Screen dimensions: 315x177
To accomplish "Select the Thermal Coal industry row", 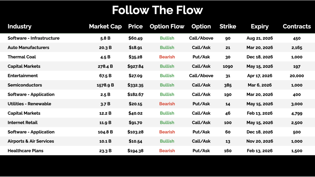I will (x=22, y=57).
